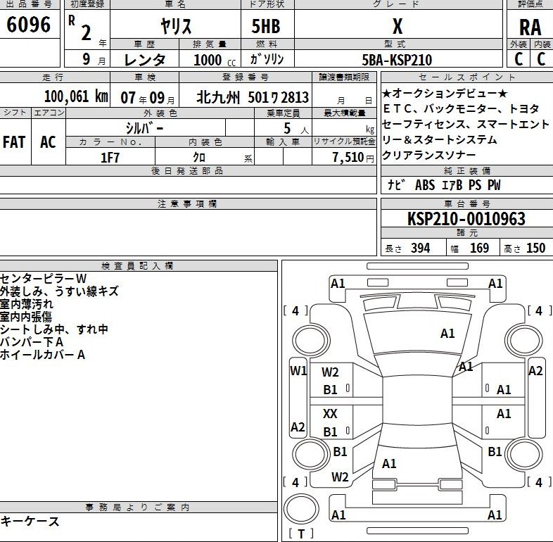The image size is (553, 542).
Task: Select recycle deposit 7,510円
Action: coord(353,157)
